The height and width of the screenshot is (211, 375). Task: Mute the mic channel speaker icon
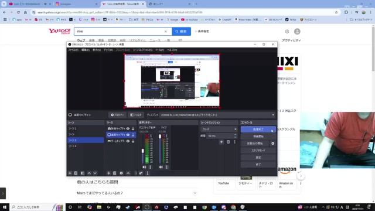pos(161,167)
